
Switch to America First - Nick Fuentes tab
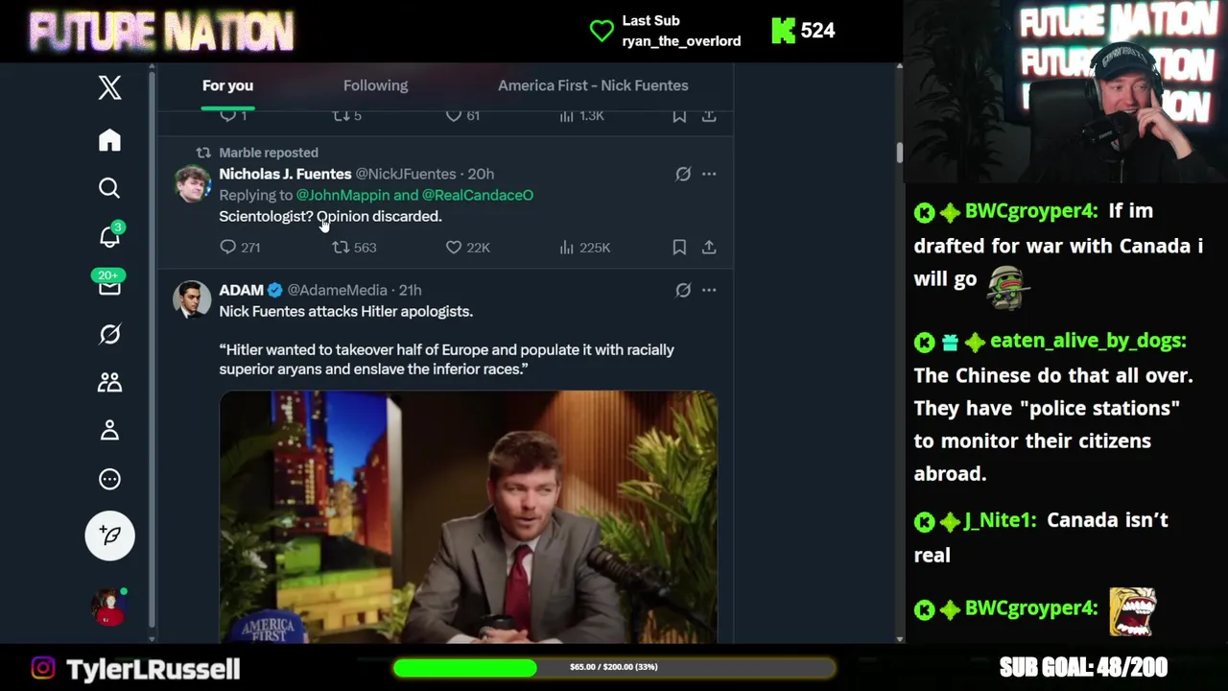click(x=593, y=85)
